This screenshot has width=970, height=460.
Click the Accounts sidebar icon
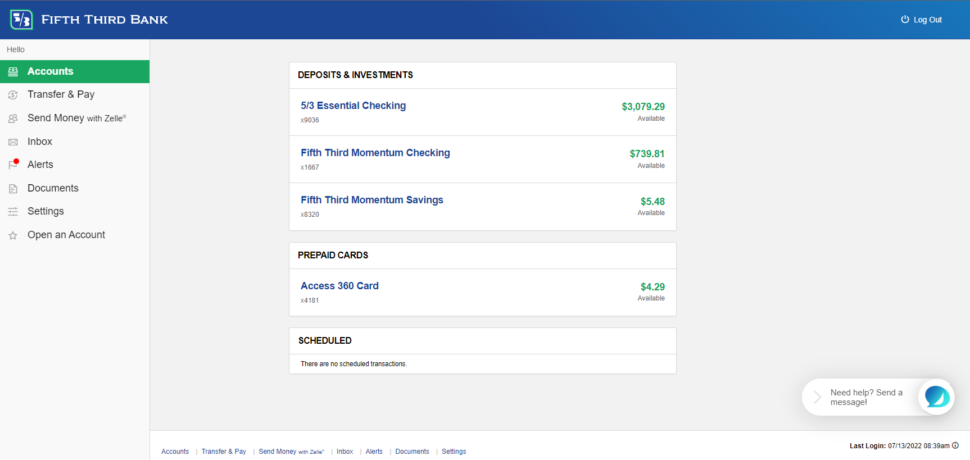pyautogui.click(x=13, y=72)
